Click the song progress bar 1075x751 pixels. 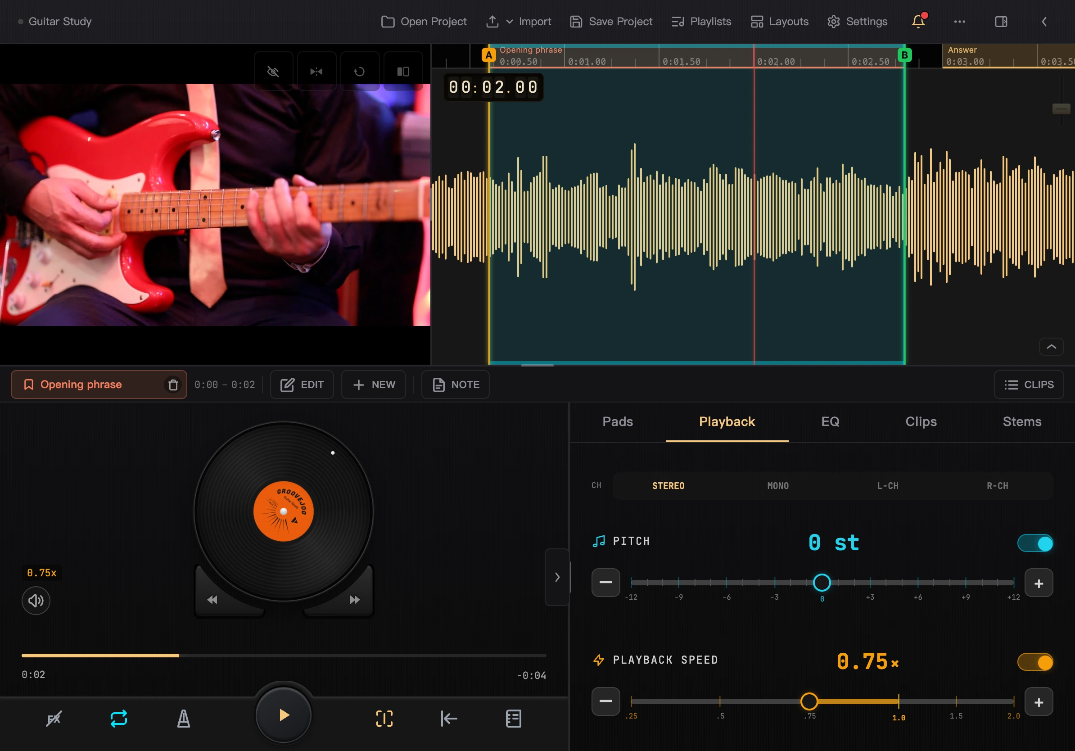tap(284, 656)
